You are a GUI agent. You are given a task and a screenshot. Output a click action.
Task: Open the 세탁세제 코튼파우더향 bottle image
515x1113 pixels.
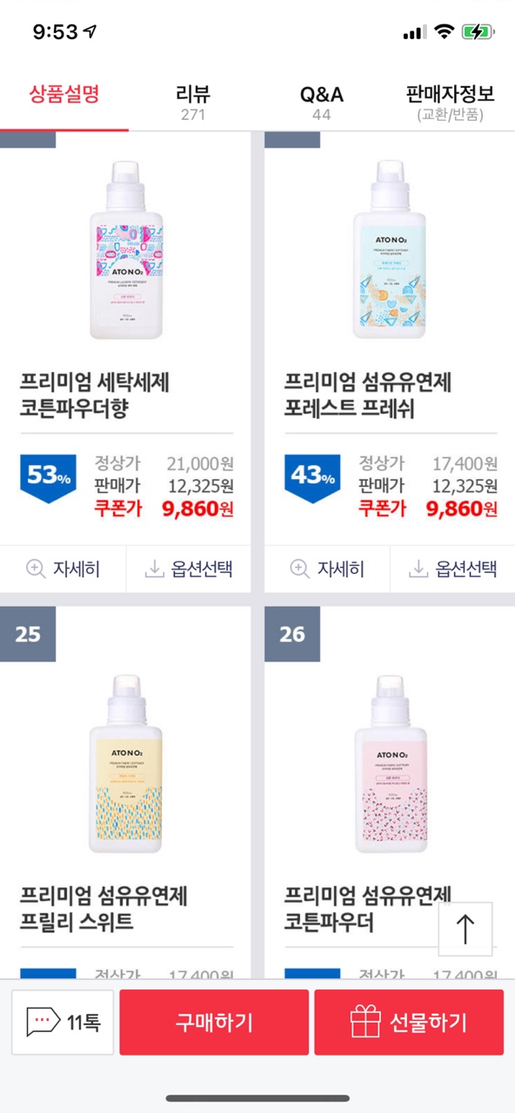pyautogui.click(x=126, y=250)
